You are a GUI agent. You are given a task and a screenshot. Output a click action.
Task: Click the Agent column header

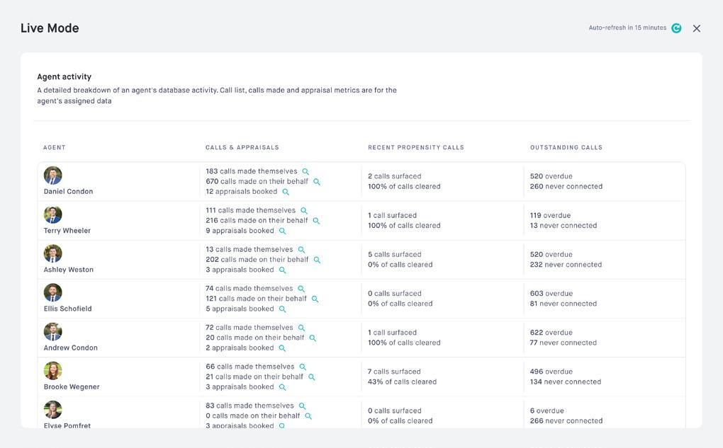[x=55, y=148]
